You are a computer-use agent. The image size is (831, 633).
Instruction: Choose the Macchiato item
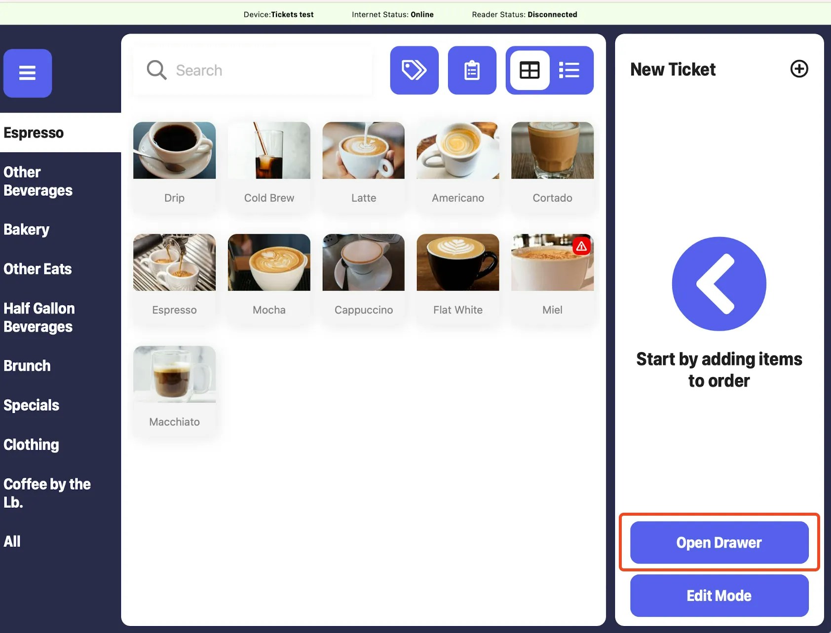(174, 391)
